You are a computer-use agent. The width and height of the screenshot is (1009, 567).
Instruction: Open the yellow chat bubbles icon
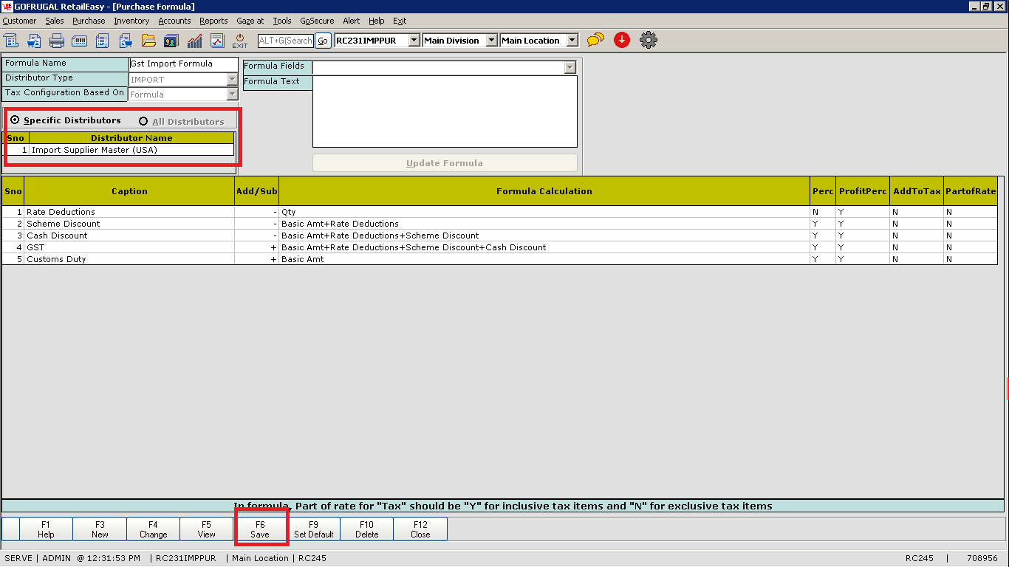pyautogui.click(x=595, y=40)
